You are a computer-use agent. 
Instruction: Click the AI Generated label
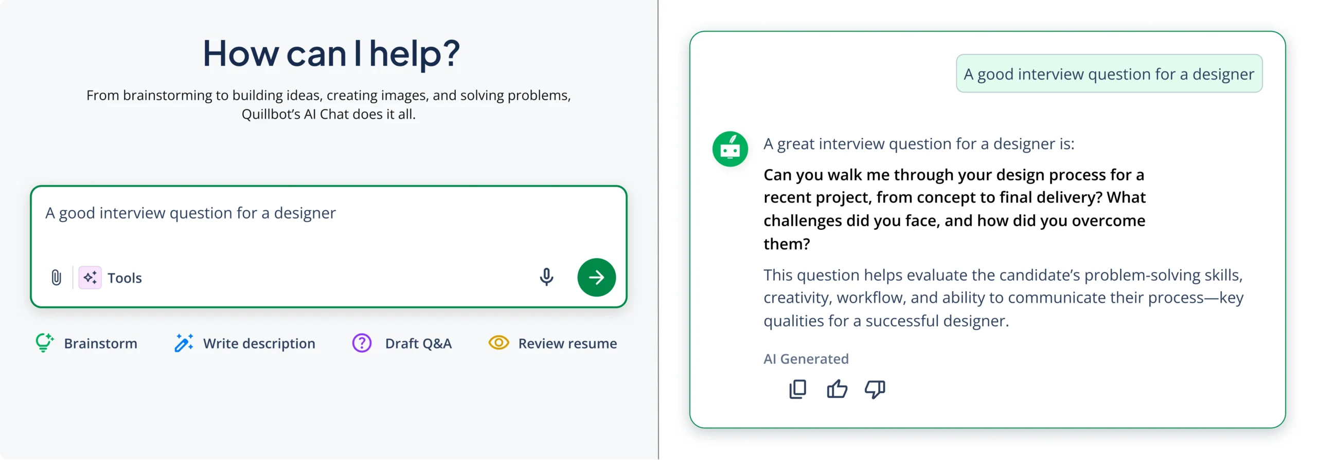point(806,359)
